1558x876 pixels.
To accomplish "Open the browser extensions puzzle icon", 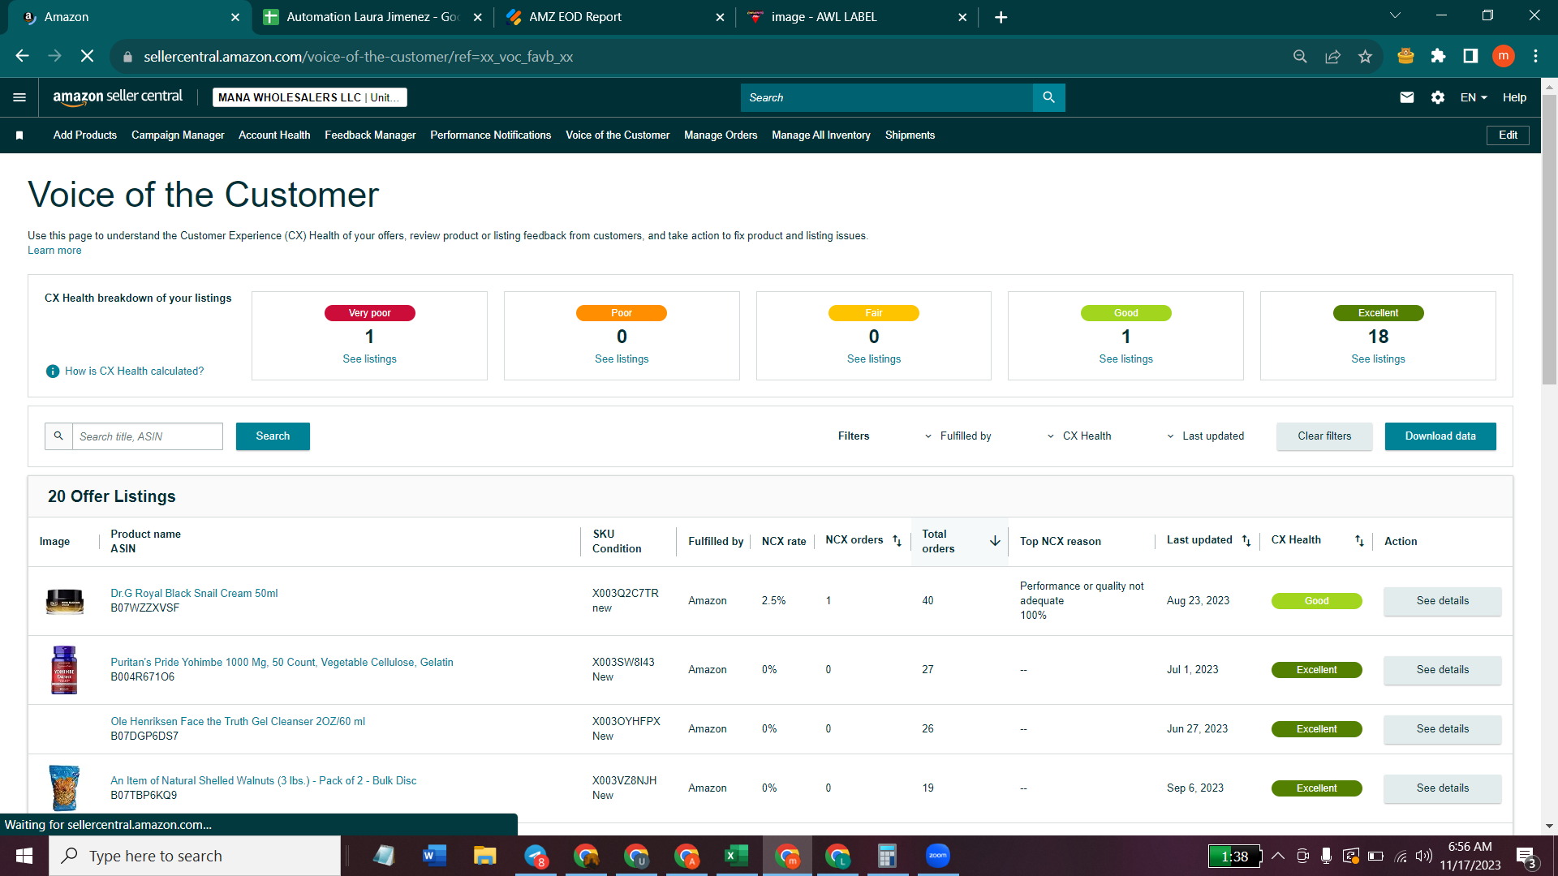I will (1438, 56).
